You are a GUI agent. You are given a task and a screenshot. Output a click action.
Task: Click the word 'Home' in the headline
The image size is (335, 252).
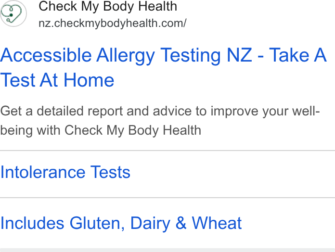(89, 80)
